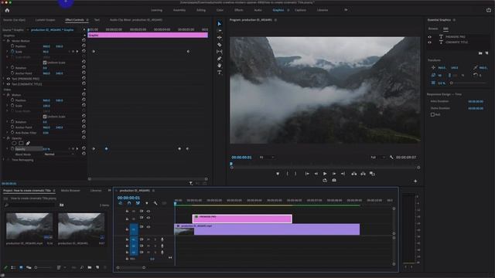Screen dimensions: 495x278
Task: Click Add Marker in Program Monitor
Action: coord(278,174)
